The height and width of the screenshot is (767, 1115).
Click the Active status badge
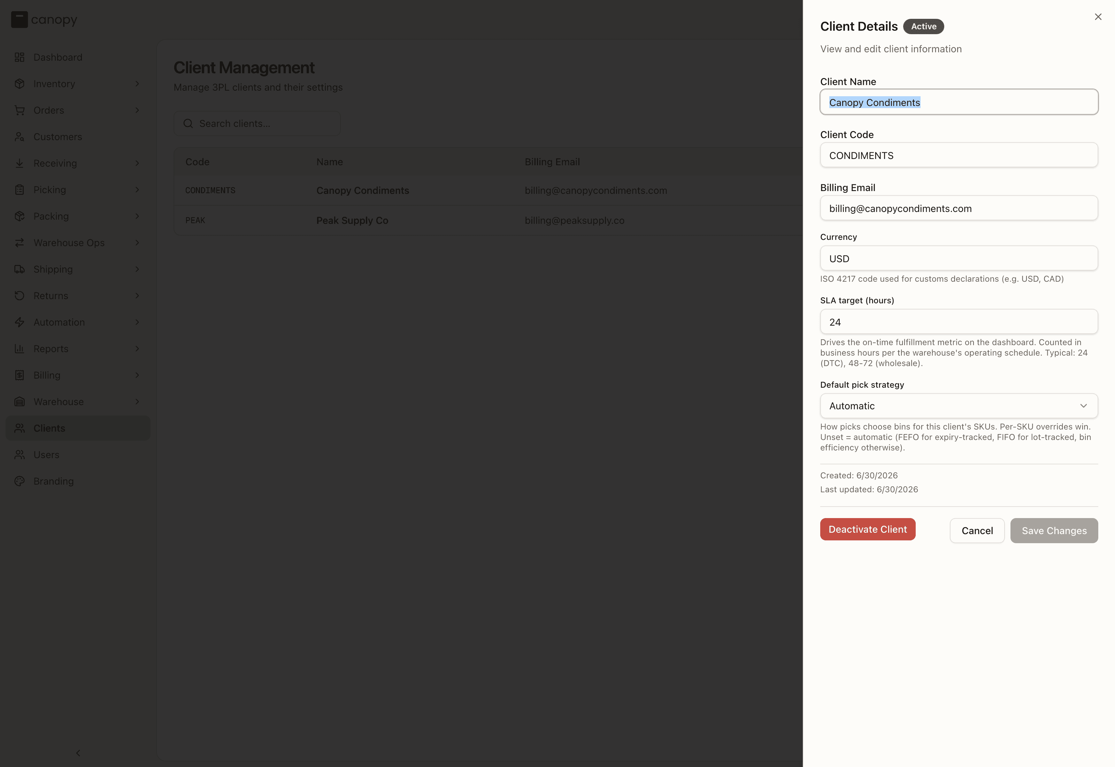coord(923,26)
